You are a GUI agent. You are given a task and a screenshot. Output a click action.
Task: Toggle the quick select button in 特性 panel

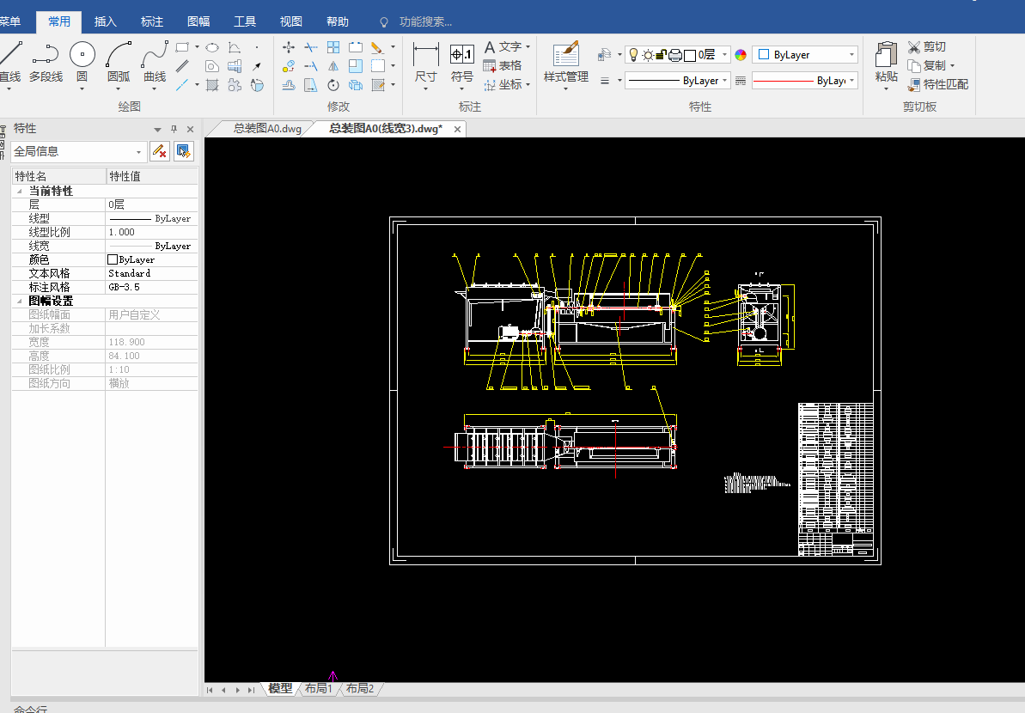click(184, 152)
